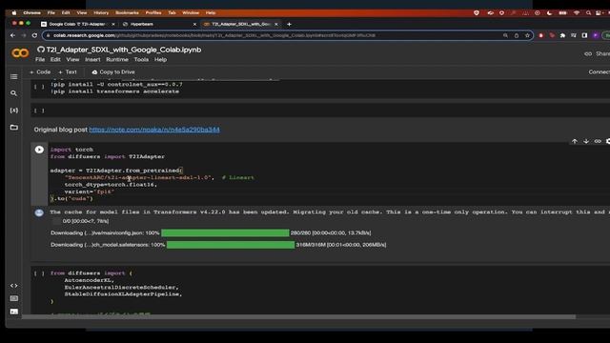
Task: Click the config.json download progress bar
Action: tap(225, 232)
